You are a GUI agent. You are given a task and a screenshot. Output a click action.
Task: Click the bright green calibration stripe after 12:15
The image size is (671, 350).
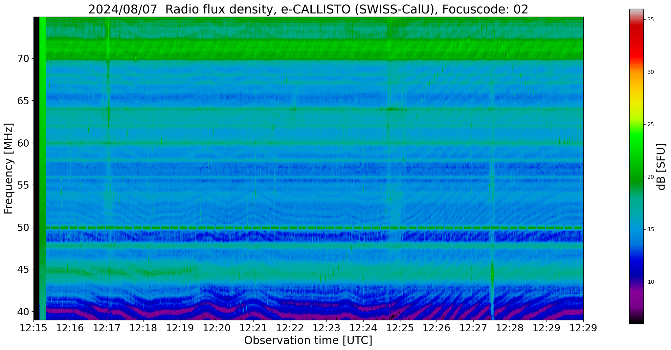[43, 168]
